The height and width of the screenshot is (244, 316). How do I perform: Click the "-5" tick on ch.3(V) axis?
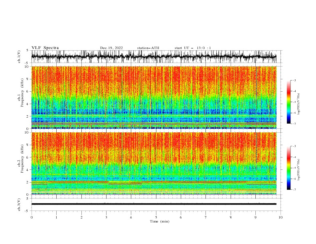pos(27,211)
